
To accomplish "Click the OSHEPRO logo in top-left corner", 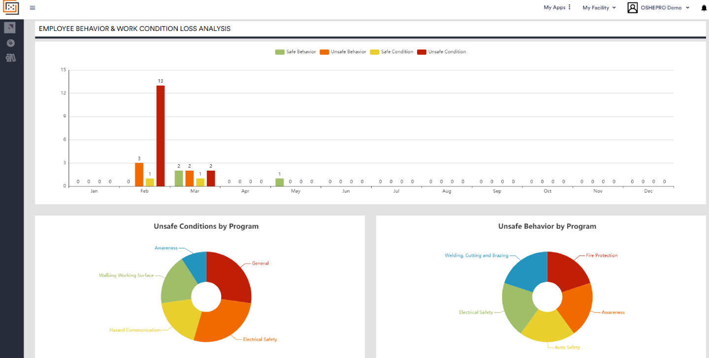I will click(x=11, y=7).
